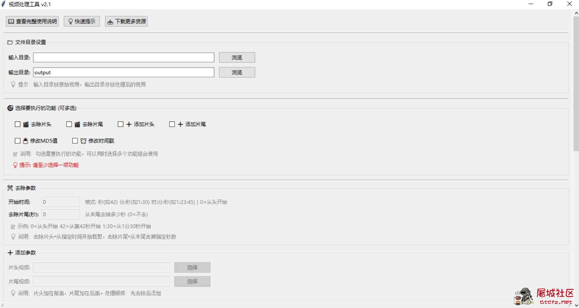Restore down the 视频处理工具 window
This screenshot has height=308, width=579.
click(550, 4)
